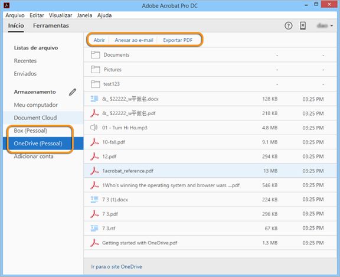The width and height of the screenshot is (340, 277).
Task: Click the Armazenamento heading
Action: (35, 92)
